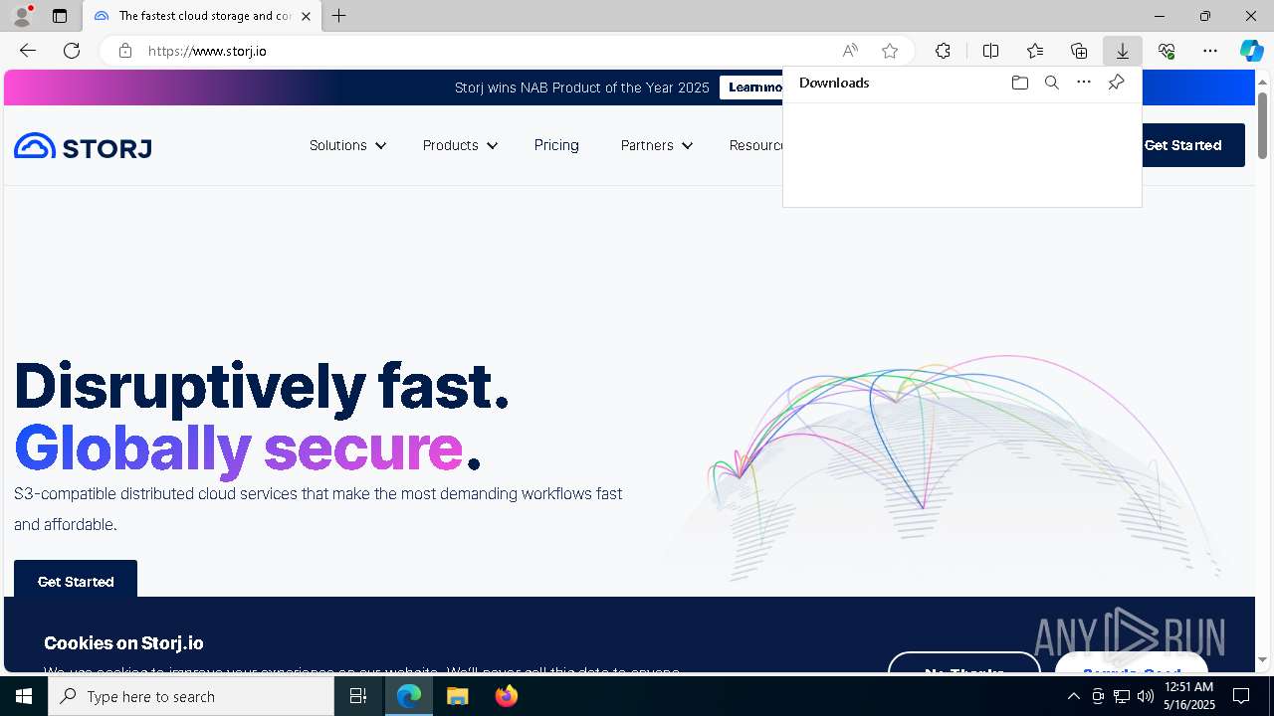The image size is (1274, 716).
Task: Launch Copilot sidebar icon
Action: 1251,51
